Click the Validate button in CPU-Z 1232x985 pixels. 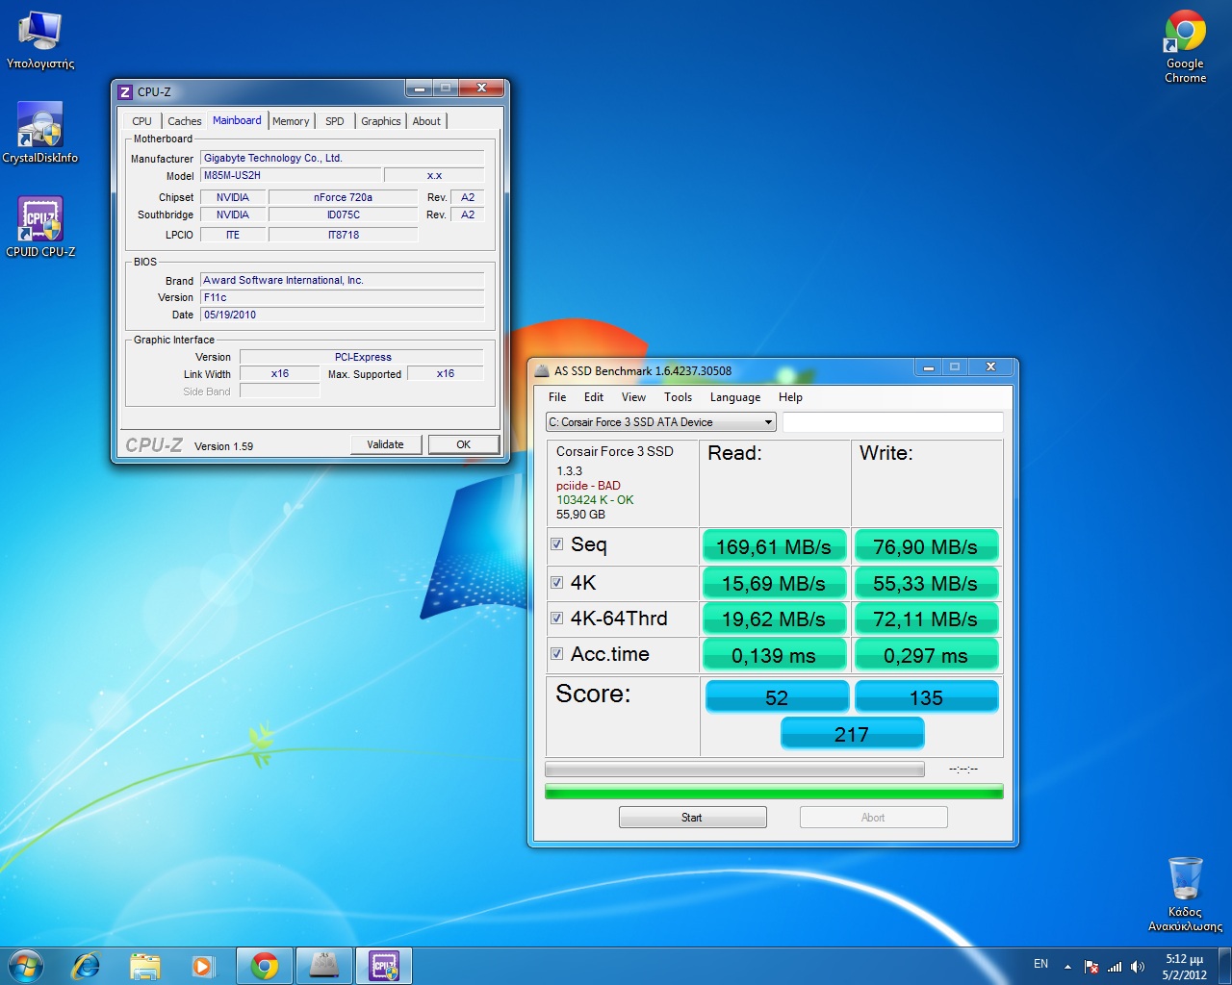tap(385, 444)
